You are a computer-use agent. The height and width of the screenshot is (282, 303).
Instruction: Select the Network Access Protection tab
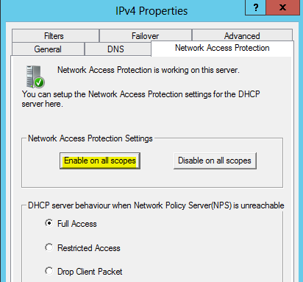tap(222, 49)
